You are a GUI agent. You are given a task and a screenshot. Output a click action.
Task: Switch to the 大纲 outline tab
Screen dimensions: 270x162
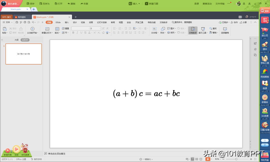(x=16, y=40)
